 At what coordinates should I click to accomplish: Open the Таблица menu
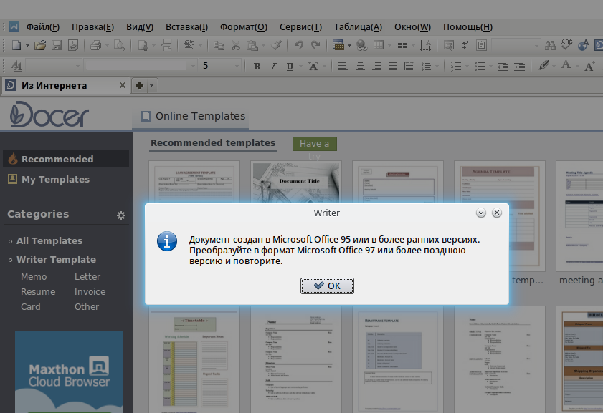tap(358, 27)
